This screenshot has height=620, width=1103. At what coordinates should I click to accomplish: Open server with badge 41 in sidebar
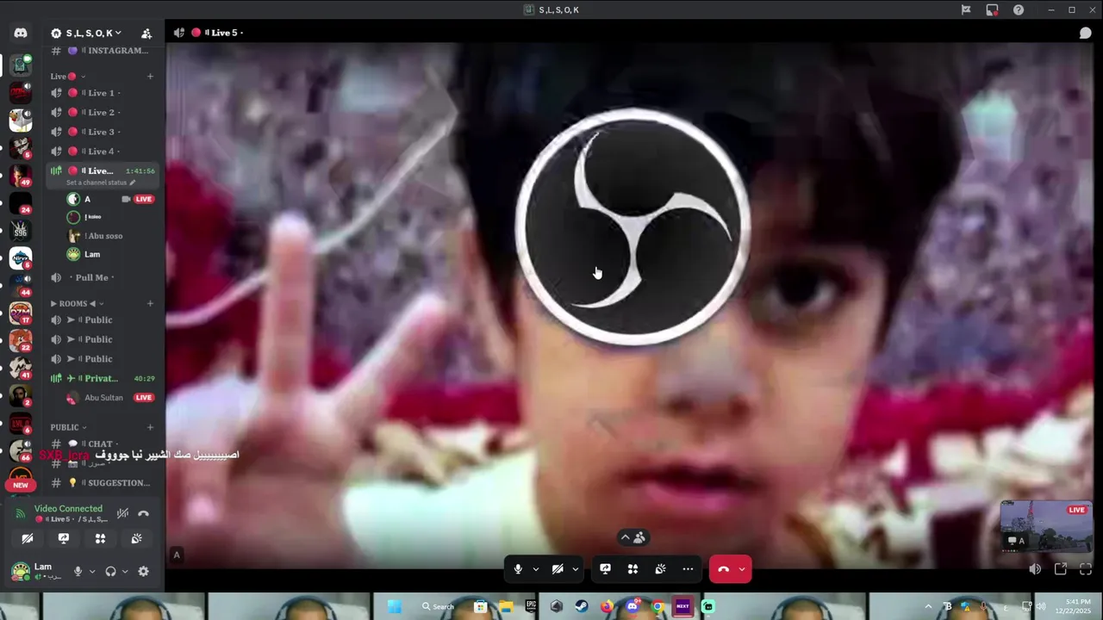click(21, 369)
